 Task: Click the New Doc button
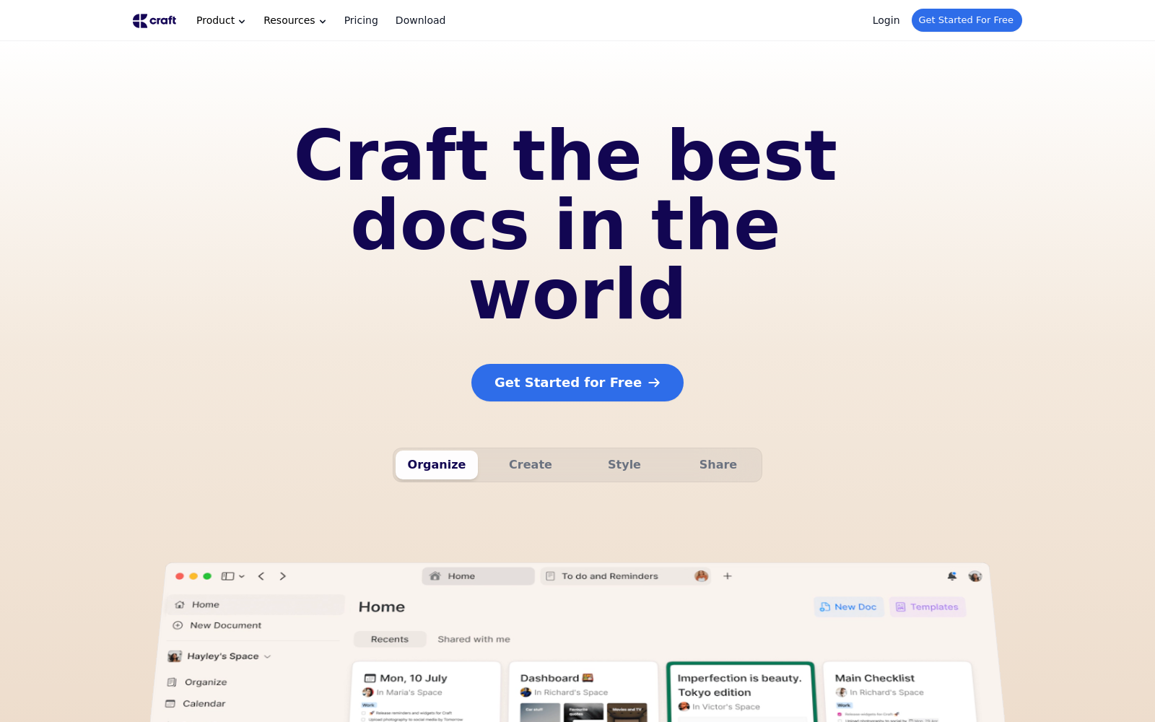pyautogui.click(x=849, y=607)
